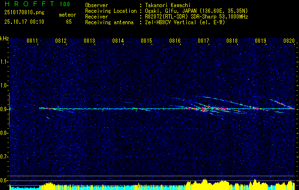Click the 0813 time marker
The image size is (299, 190).
pos(89,41)
